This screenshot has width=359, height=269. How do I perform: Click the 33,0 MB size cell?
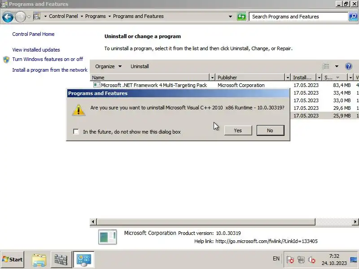pyautogui.click(x=342, y=100)
